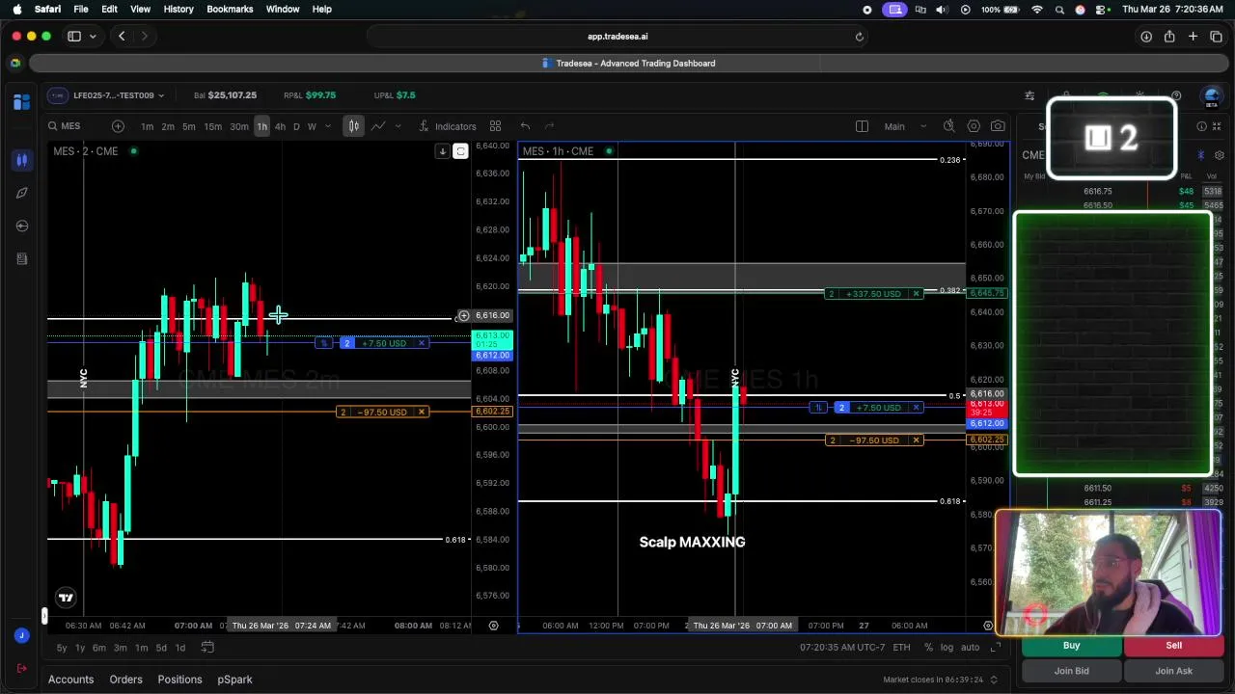This screenshot has height=694, width=1235.
Task: Open time axis settings gear on left chart
Action: pos(493,626)
